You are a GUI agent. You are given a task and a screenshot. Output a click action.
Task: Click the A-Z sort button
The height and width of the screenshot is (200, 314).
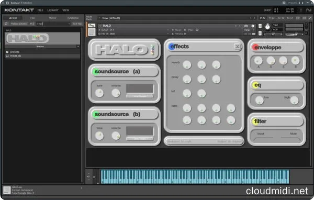(x=32, y=24)
